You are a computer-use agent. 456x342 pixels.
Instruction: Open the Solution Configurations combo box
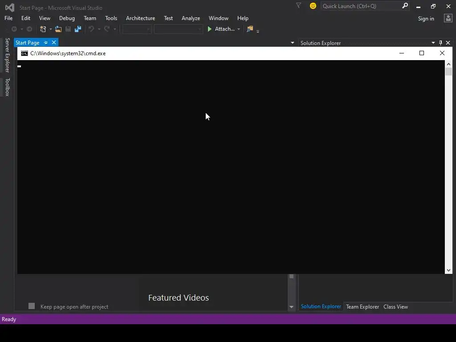click(x=137, y=29)
